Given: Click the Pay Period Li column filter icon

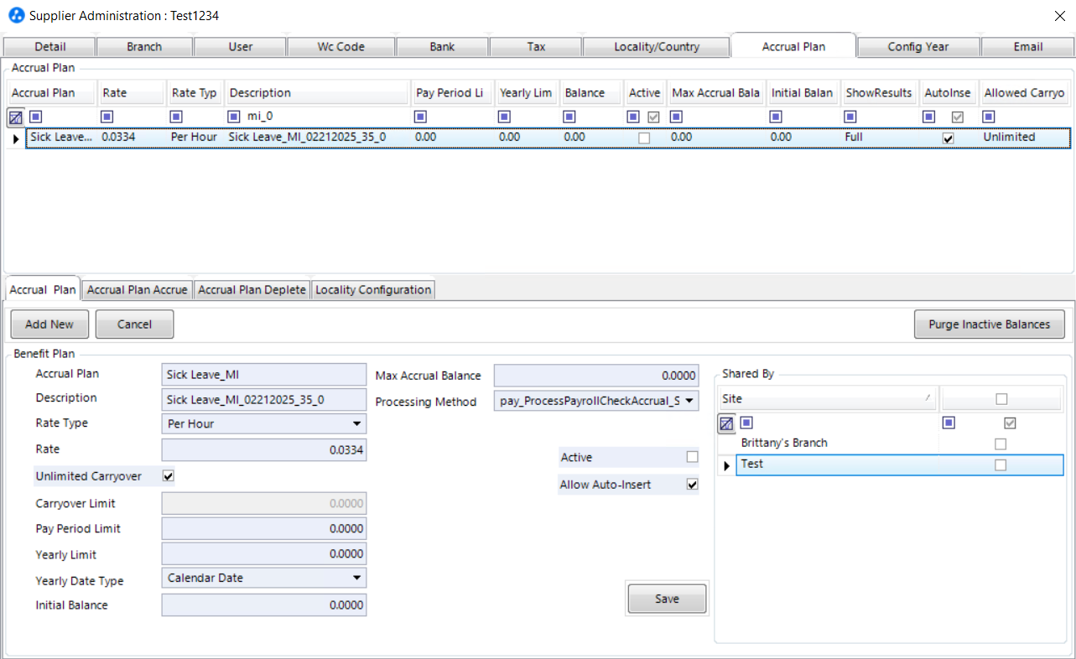Looking at the screenshot, I should point(420,117).
